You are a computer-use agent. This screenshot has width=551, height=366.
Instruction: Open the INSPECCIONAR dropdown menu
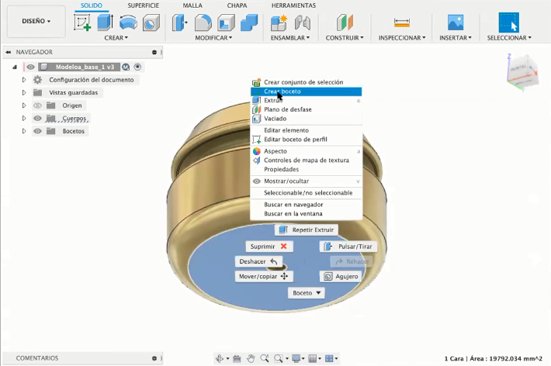402,37
